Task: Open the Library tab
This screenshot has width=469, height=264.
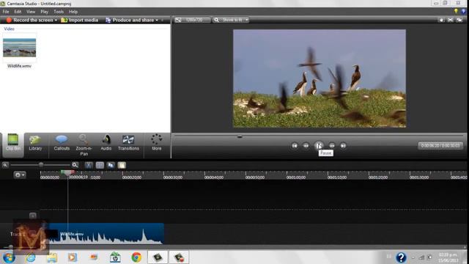Action: tap(35, 142)
